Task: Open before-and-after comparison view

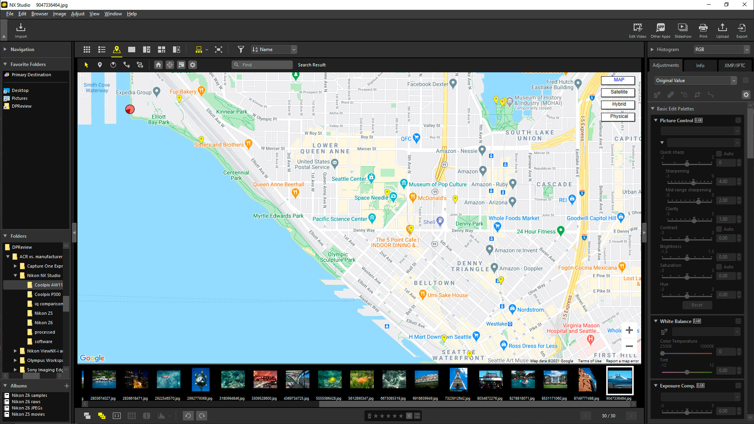Action: pos(177,50)
